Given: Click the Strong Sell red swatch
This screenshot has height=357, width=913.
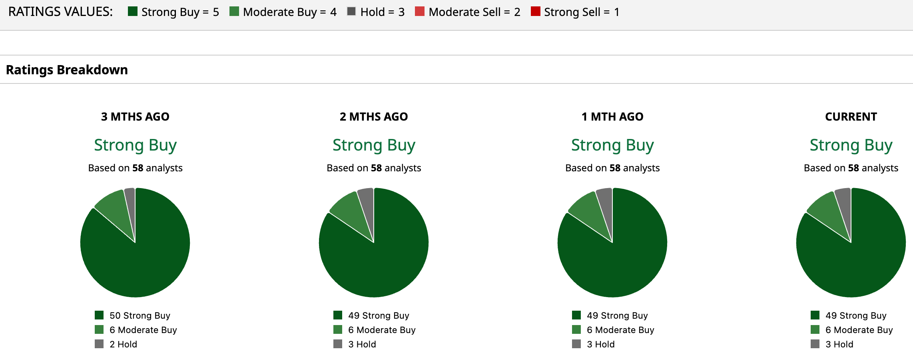Looking at the screenshot, I should (x=535, y=11).
